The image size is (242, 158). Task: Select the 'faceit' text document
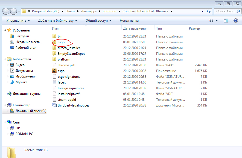(x=62, y=82)
